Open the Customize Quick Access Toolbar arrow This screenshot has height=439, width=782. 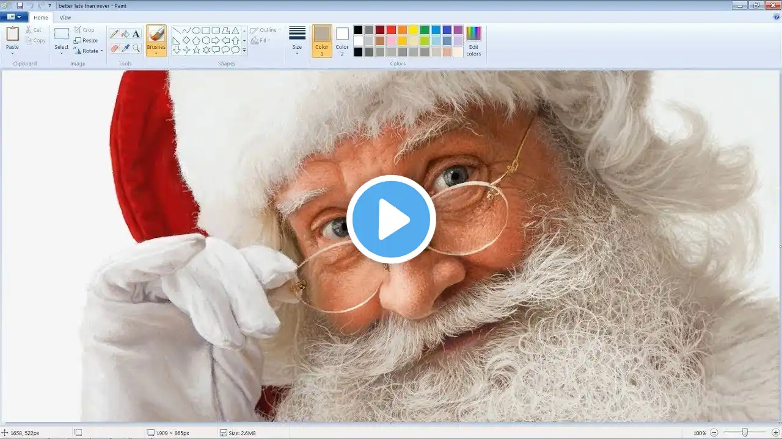(50, 5)
